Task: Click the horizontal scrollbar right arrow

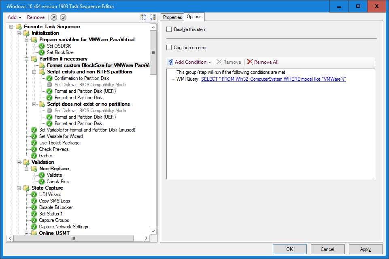Action: pyautogui.click(x=147, y=238)
